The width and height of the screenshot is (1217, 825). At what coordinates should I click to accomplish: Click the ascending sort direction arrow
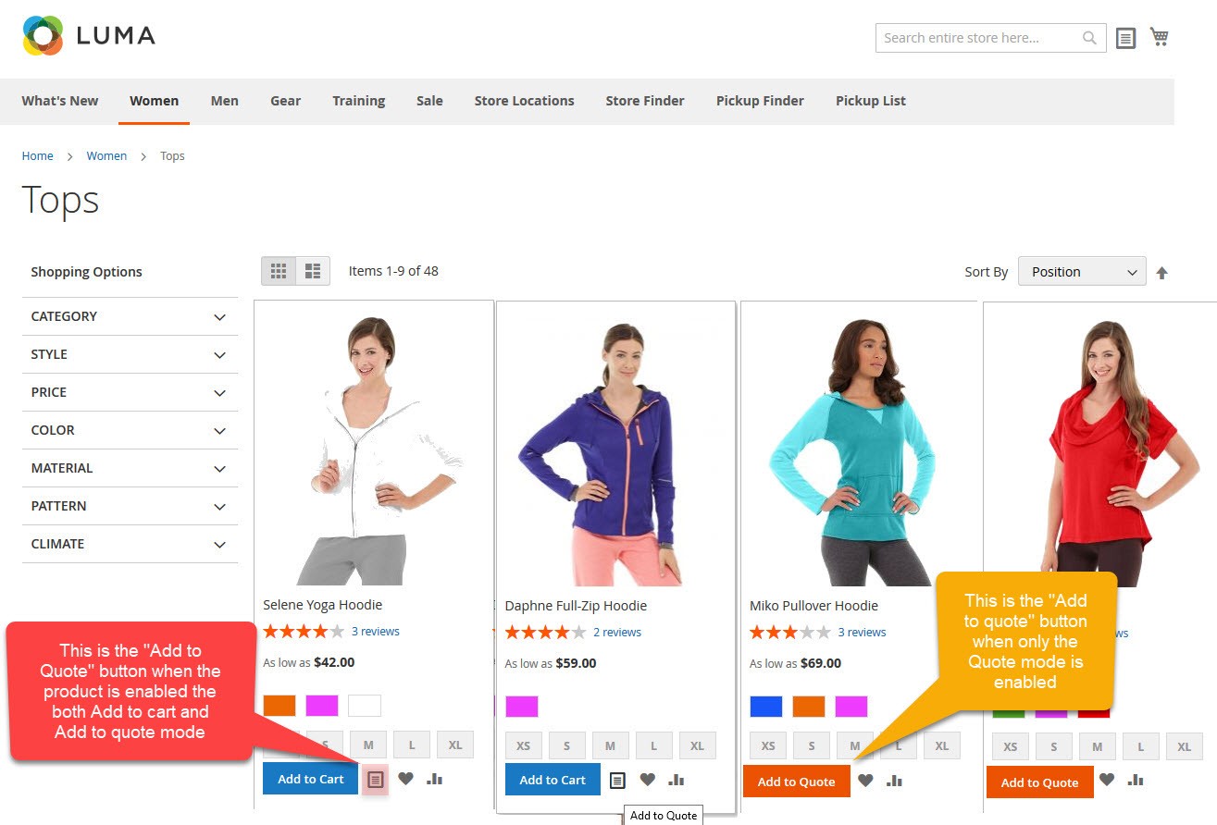tap(1161, 273)
